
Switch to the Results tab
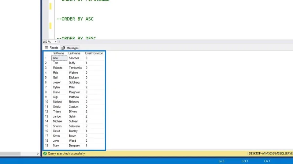coord(52,48)
